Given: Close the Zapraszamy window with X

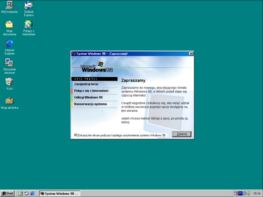Looking at the screenshot, I should tap(191, 54).
